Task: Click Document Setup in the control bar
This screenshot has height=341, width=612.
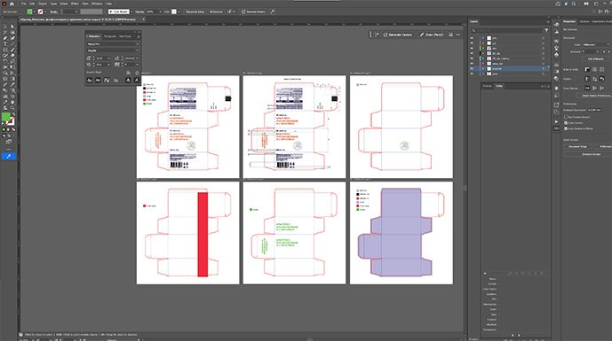Action: [195, 12]
